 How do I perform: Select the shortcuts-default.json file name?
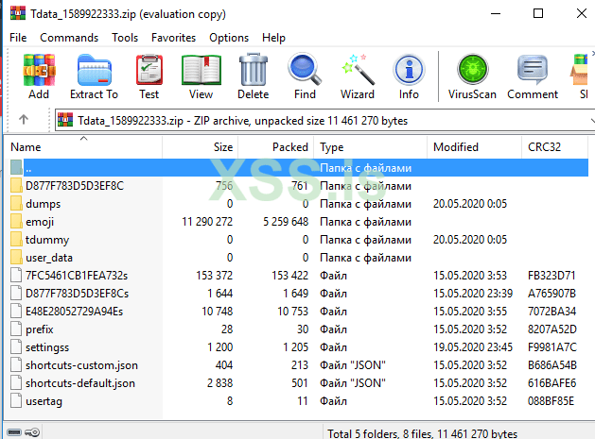tap(80, 383)
